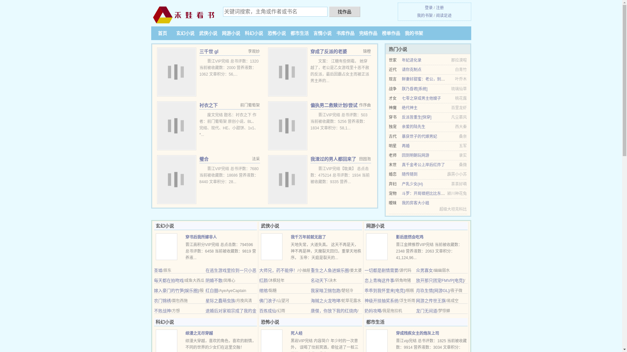Open the novel title 三千世 gl
The width and height of the screenshot is (627, 352).
click(x=209, y=51)
